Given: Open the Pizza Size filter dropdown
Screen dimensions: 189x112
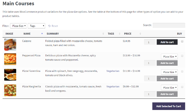Looking at the screenshot, I should click(18, 26).
